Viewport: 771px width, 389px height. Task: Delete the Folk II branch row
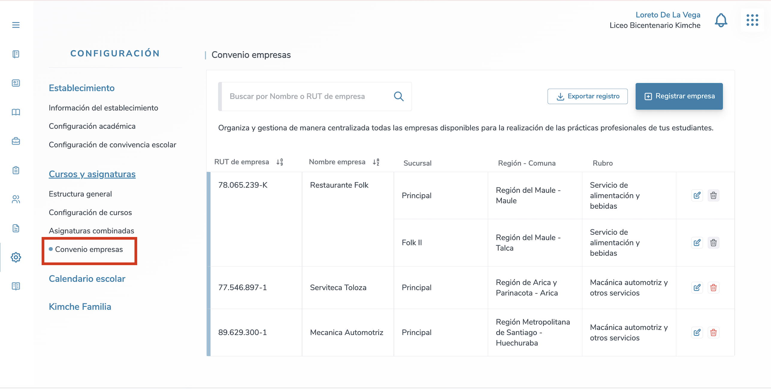click(x=713, y=243)
